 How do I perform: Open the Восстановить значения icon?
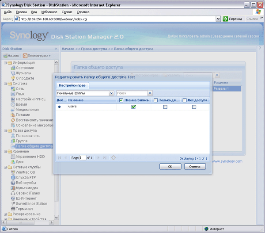[13, 120]
